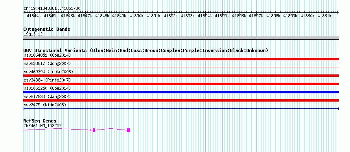
Task: Select the 41855k ruler tick label
Action: click(222, 16)
